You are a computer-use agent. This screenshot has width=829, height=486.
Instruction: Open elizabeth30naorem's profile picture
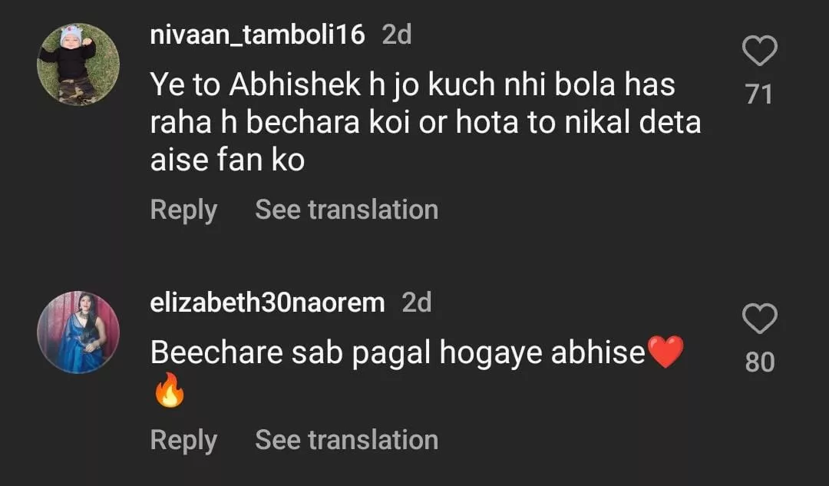pos(78,332)
